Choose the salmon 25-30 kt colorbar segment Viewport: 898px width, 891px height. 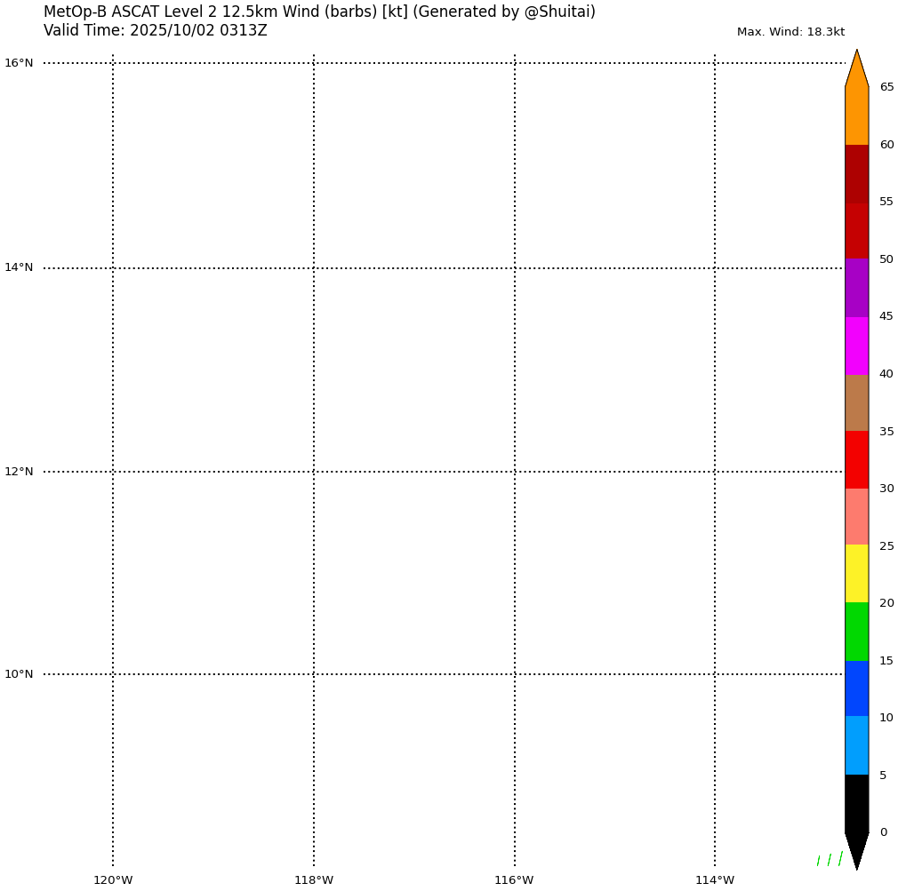856,517
